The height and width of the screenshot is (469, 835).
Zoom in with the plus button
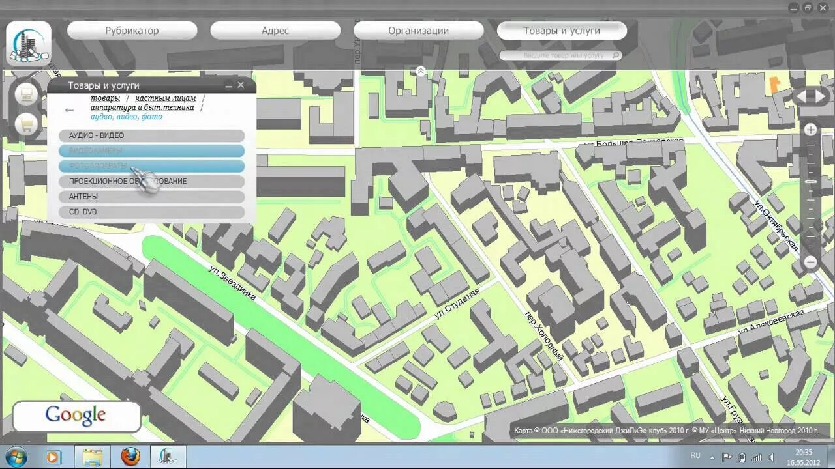tap(810, 130)
